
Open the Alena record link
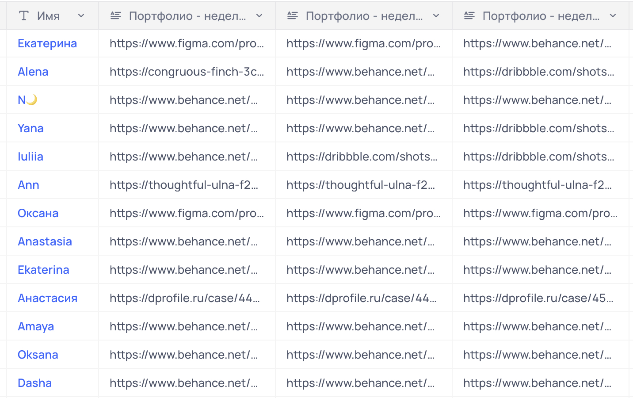click(x=33, y=72)
